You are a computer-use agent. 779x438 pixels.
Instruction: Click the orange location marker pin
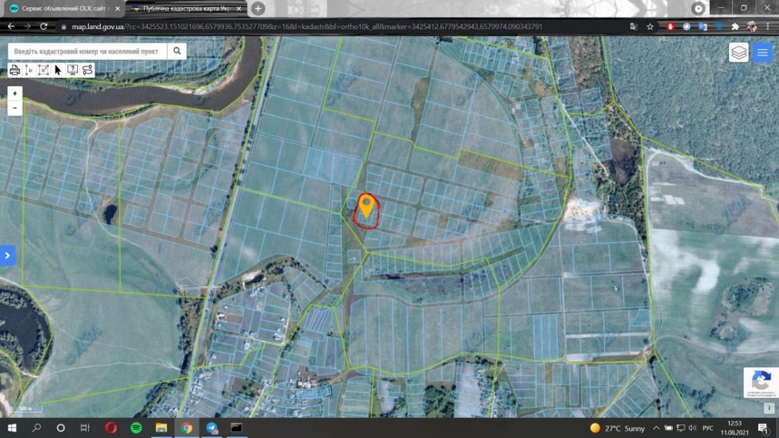[x=367, y=204]
